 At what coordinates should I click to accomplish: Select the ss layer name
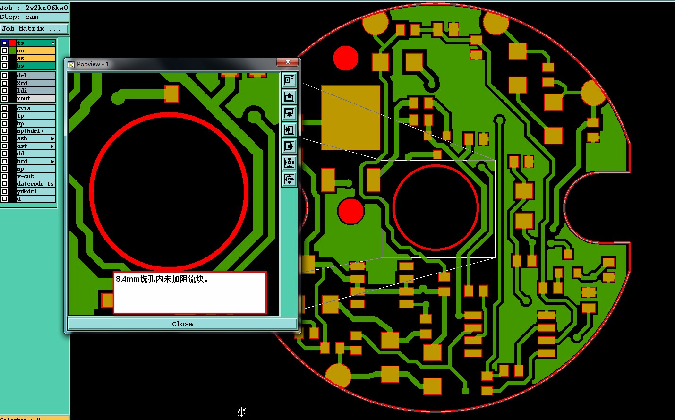pos(36,58)
